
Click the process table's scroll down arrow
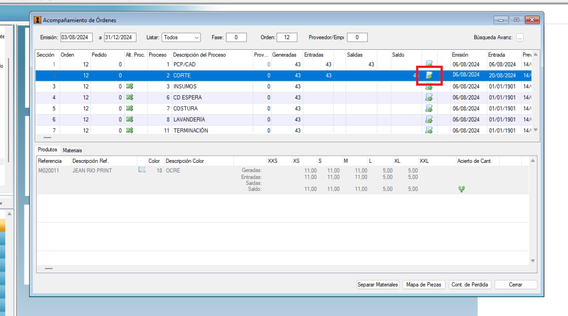(535, 130)
